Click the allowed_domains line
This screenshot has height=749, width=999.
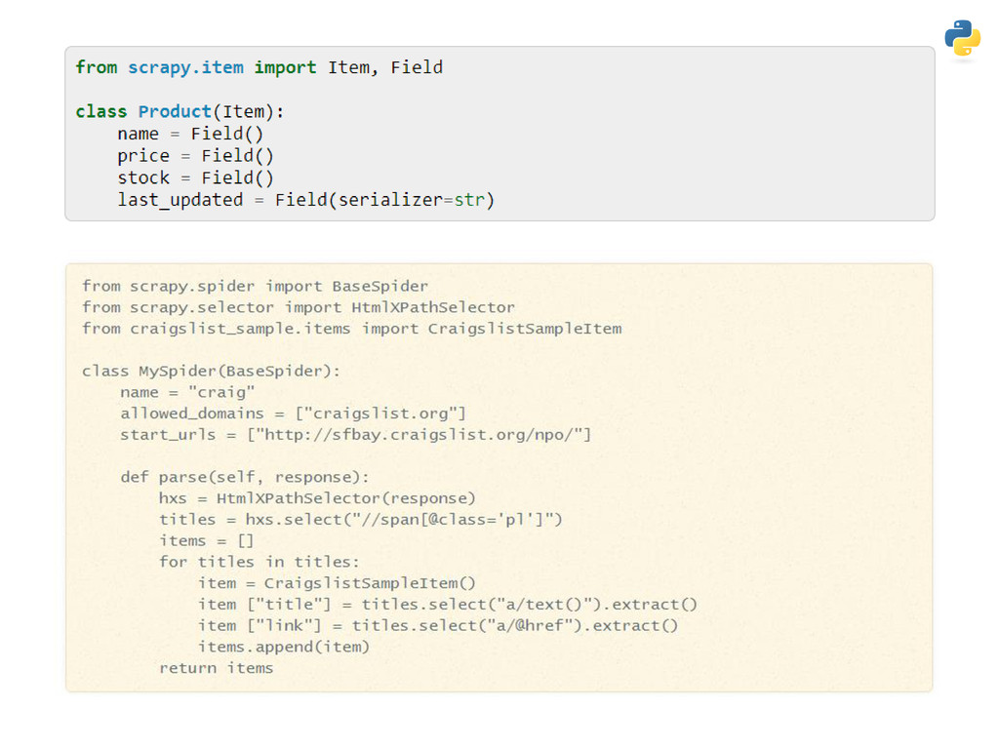293,414
